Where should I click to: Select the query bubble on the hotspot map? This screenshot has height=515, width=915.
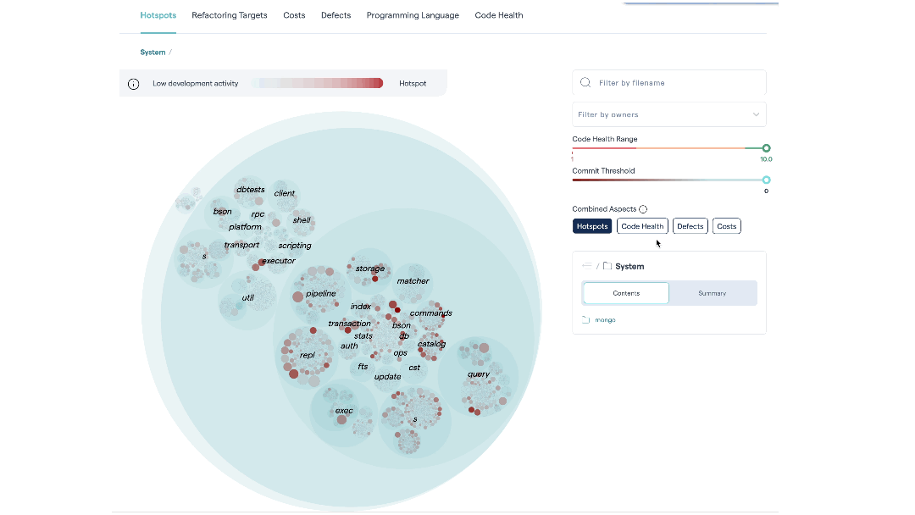pos(480,374)
